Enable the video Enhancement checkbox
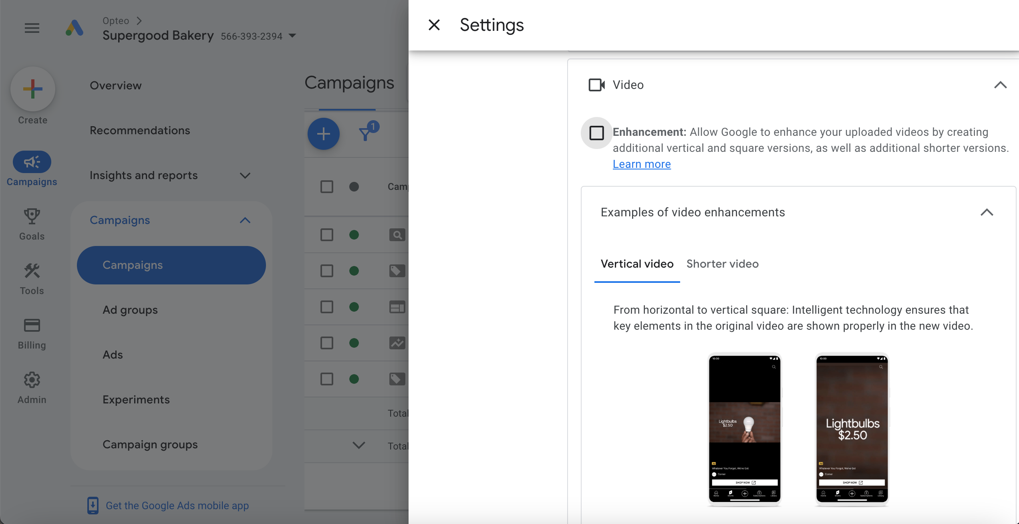 coord(597,133)
